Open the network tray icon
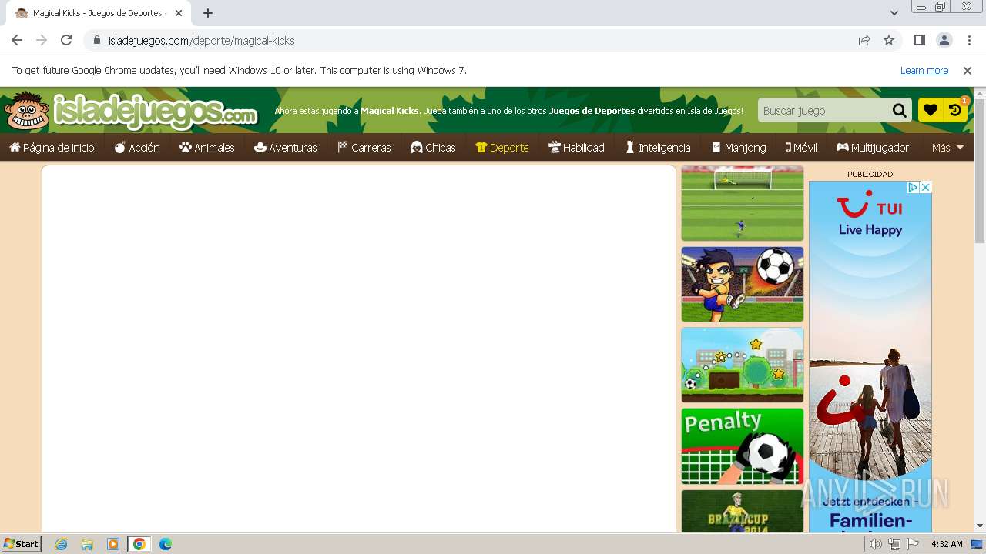 [894, 544]
